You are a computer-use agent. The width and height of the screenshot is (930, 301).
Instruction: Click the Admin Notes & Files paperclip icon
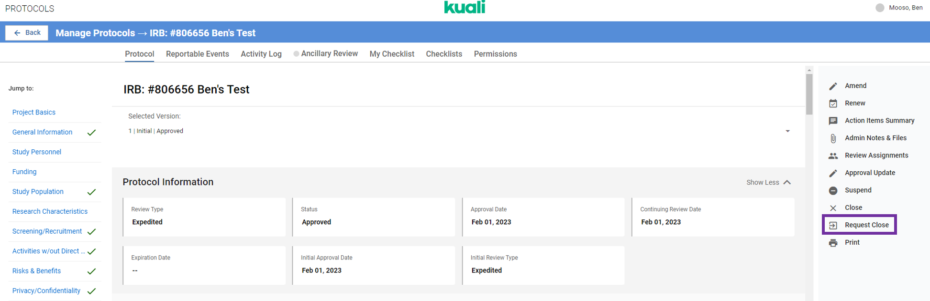click(x=833, y=138)
